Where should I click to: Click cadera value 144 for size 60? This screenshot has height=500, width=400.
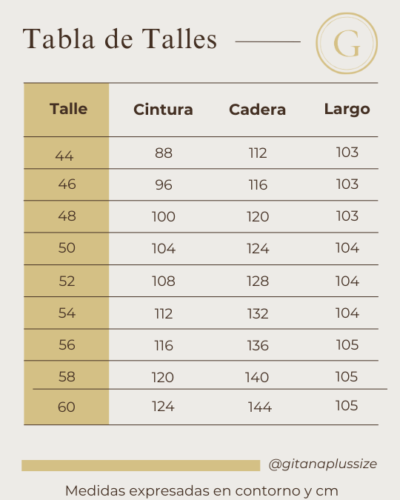pyautogui.click(x=260, y=407)
